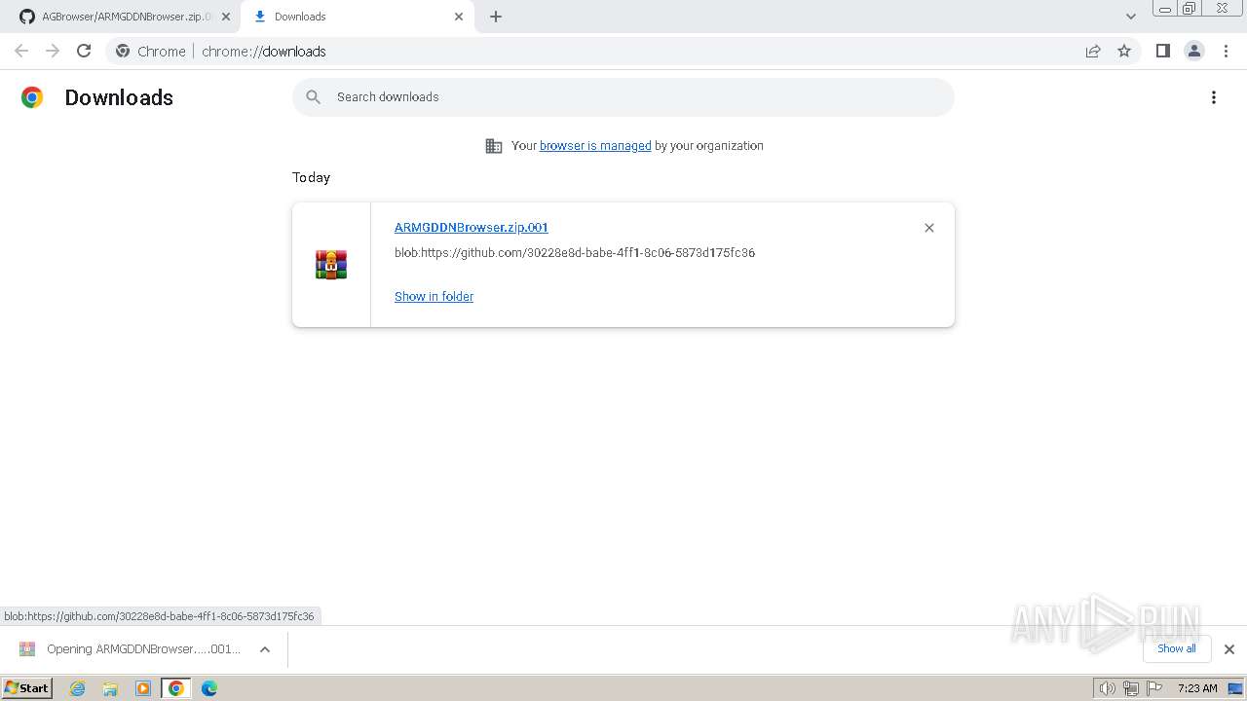
Task: Share this page icon in address bar
Action: [1093, 51]
